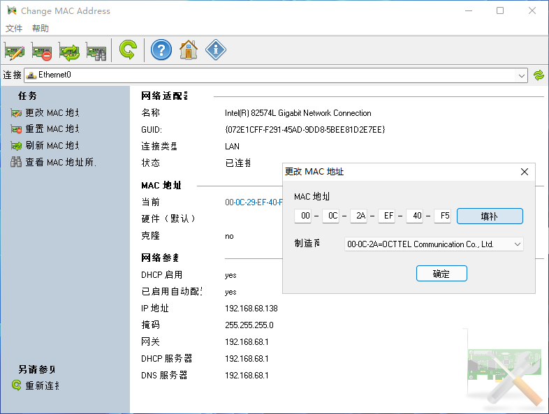Click IP address value 192.168.68.138

tap(251, 309)
